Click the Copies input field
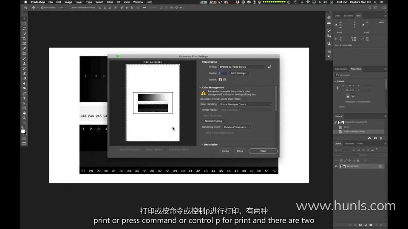The image size is (408, 229). 223,73
